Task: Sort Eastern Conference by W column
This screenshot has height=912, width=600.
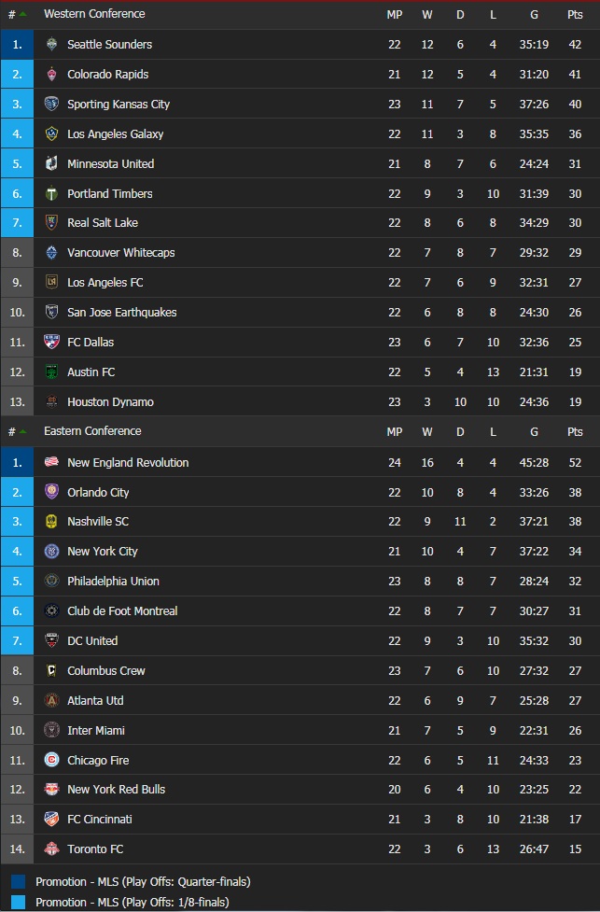Action: [427, 432]
